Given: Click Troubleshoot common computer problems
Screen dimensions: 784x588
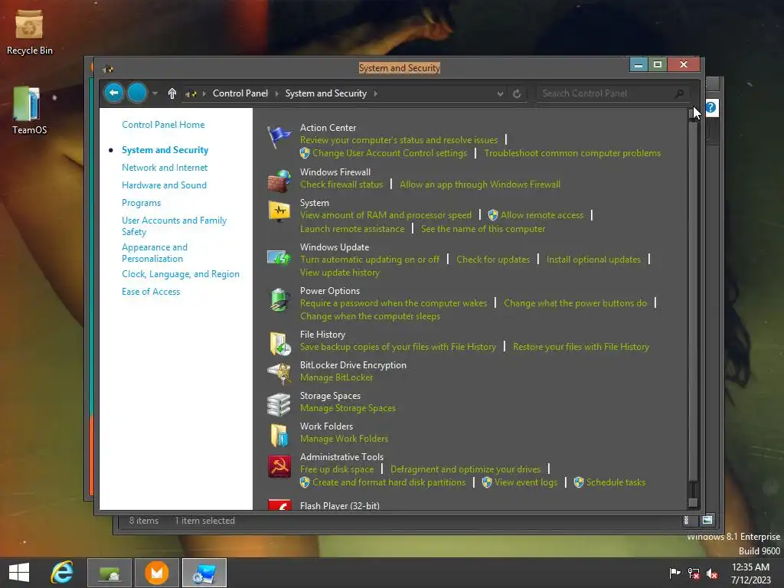Looking at the screenshot, I should point(572,153).
